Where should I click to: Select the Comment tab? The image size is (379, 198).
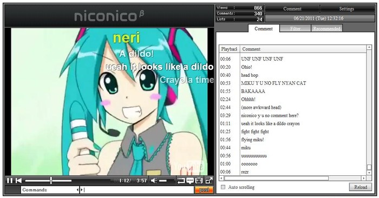[x=264, y=29]
